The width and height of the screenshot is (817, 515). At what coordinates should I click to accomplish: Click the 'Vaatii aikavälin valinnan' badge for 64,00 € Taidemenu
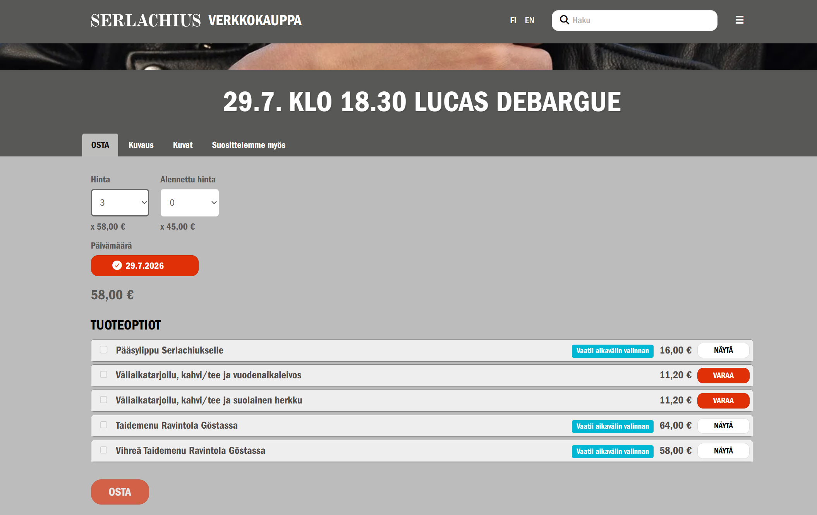tap(613, 426)
